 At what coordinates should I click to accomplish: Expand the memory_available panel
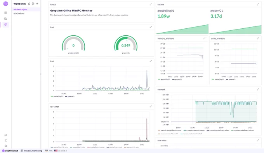coord(204,38)
